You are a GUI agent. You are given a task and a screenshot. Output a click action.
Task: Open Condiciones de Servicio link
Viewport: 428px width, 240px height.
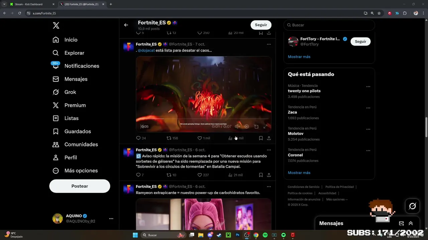(304, 187)
